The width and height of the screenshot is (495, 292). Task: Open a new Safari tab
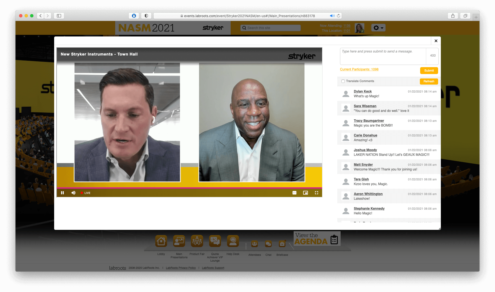tap(476, 17)
